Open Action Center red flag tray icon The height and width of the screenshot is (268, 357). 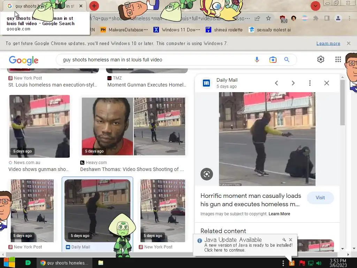[302, 263]
